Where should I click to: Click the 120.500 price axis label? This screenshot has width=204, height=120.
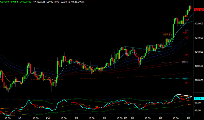click(199, 66)
